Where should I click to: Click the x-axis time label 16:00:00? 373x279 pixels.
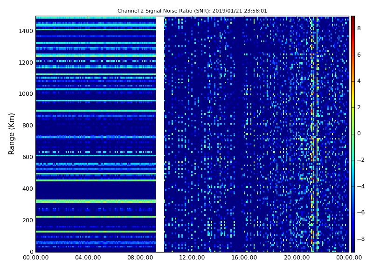(x=244, y=258)
